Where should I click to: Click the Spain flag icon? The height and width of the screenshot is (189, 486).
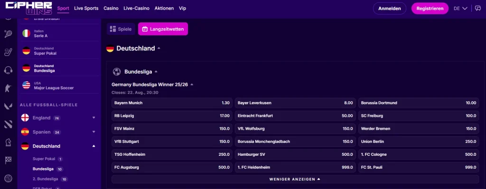coord(25,132)
